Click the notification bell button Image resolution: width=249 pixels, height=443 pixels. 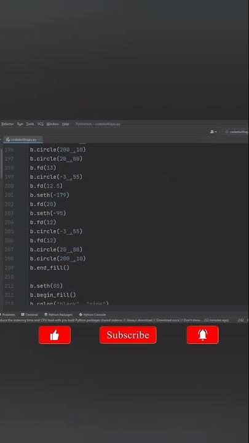[x=203, y=335]
